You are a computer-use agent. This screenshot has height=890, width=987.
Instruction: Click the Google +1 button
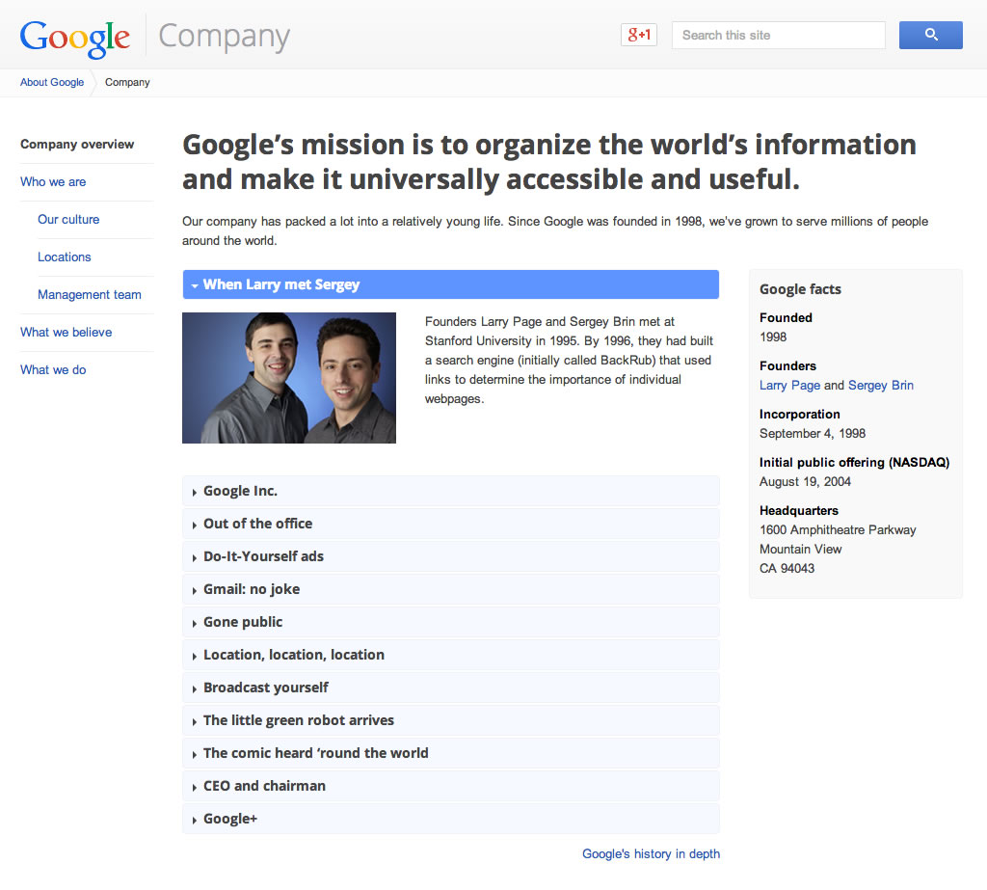pyautogui.click(x=639, y=35)
